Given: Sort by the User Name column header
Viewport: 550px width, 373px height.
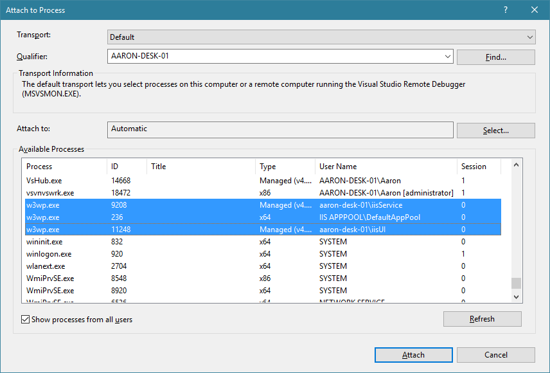Looking at the screenshot, I should (x=386, y=167).
